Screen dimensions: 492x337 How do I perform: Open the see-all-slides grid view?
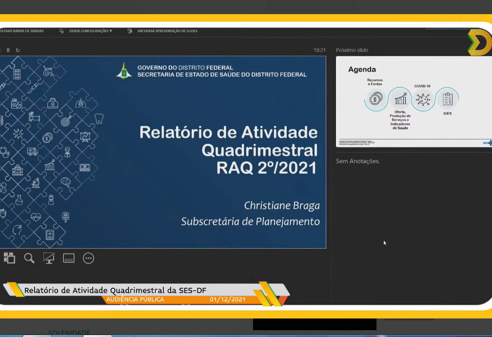9,258
